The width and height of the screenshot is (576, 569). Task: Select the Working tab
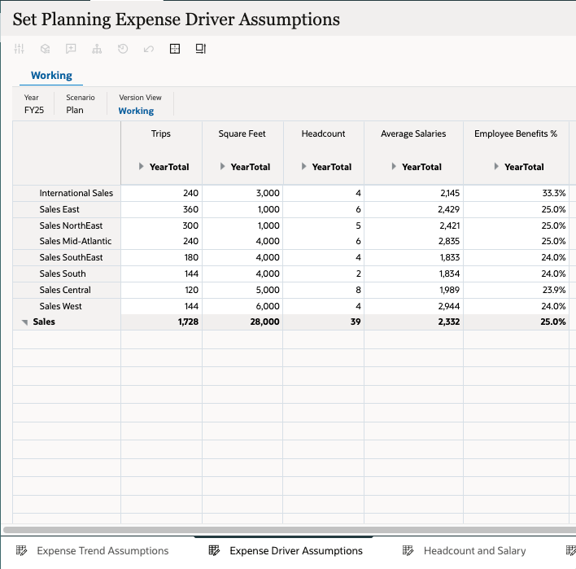coord(51,76)
